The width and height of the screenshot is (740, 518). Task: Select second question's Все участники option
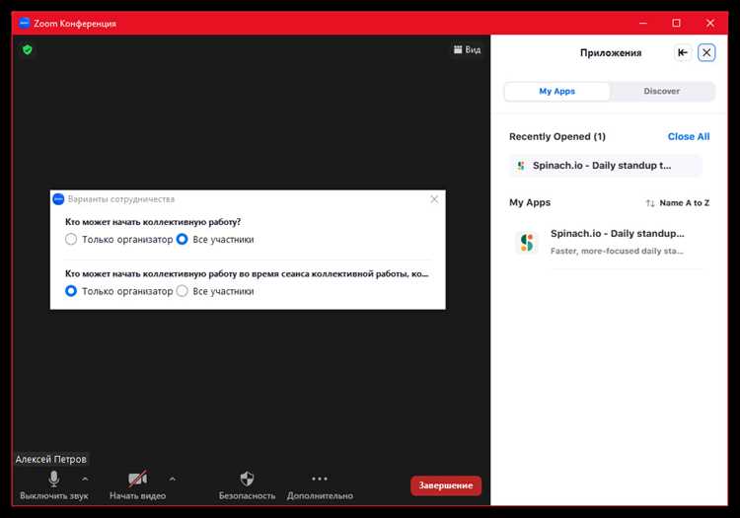(215, 291)
